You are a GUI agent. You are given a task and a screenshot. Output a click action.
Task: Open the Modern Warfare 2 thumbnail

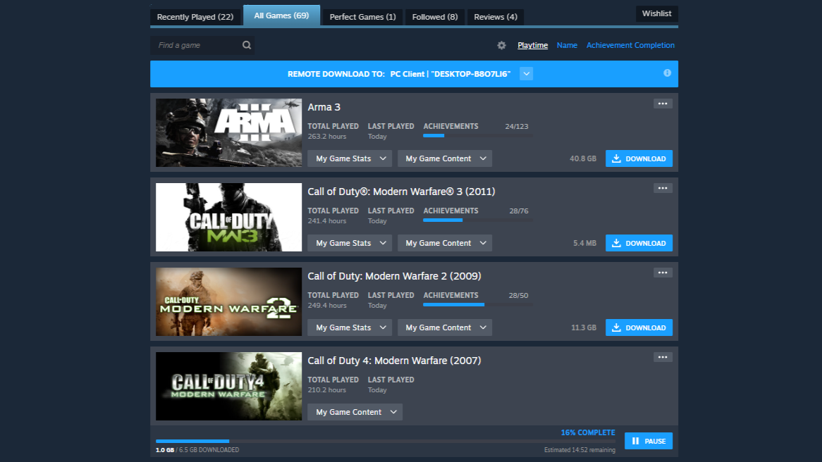coord(228,301)
